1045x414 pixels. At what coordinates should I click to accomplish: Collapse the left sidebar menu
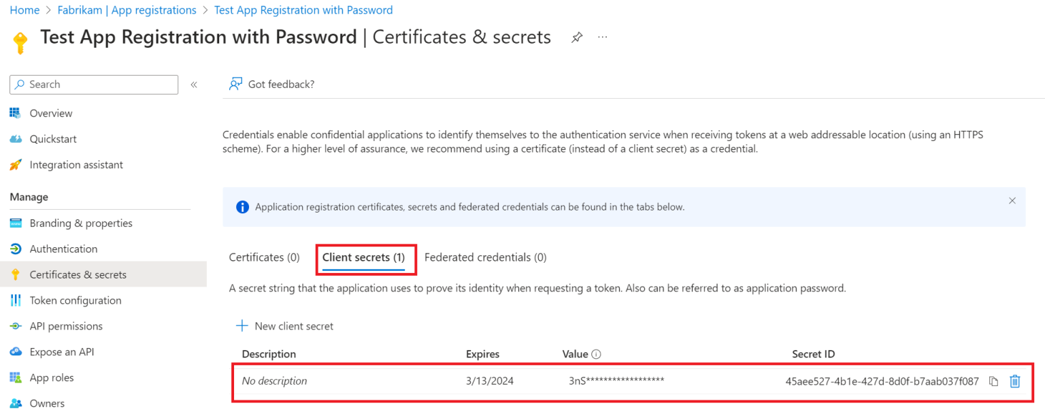(x=194, y=84)
